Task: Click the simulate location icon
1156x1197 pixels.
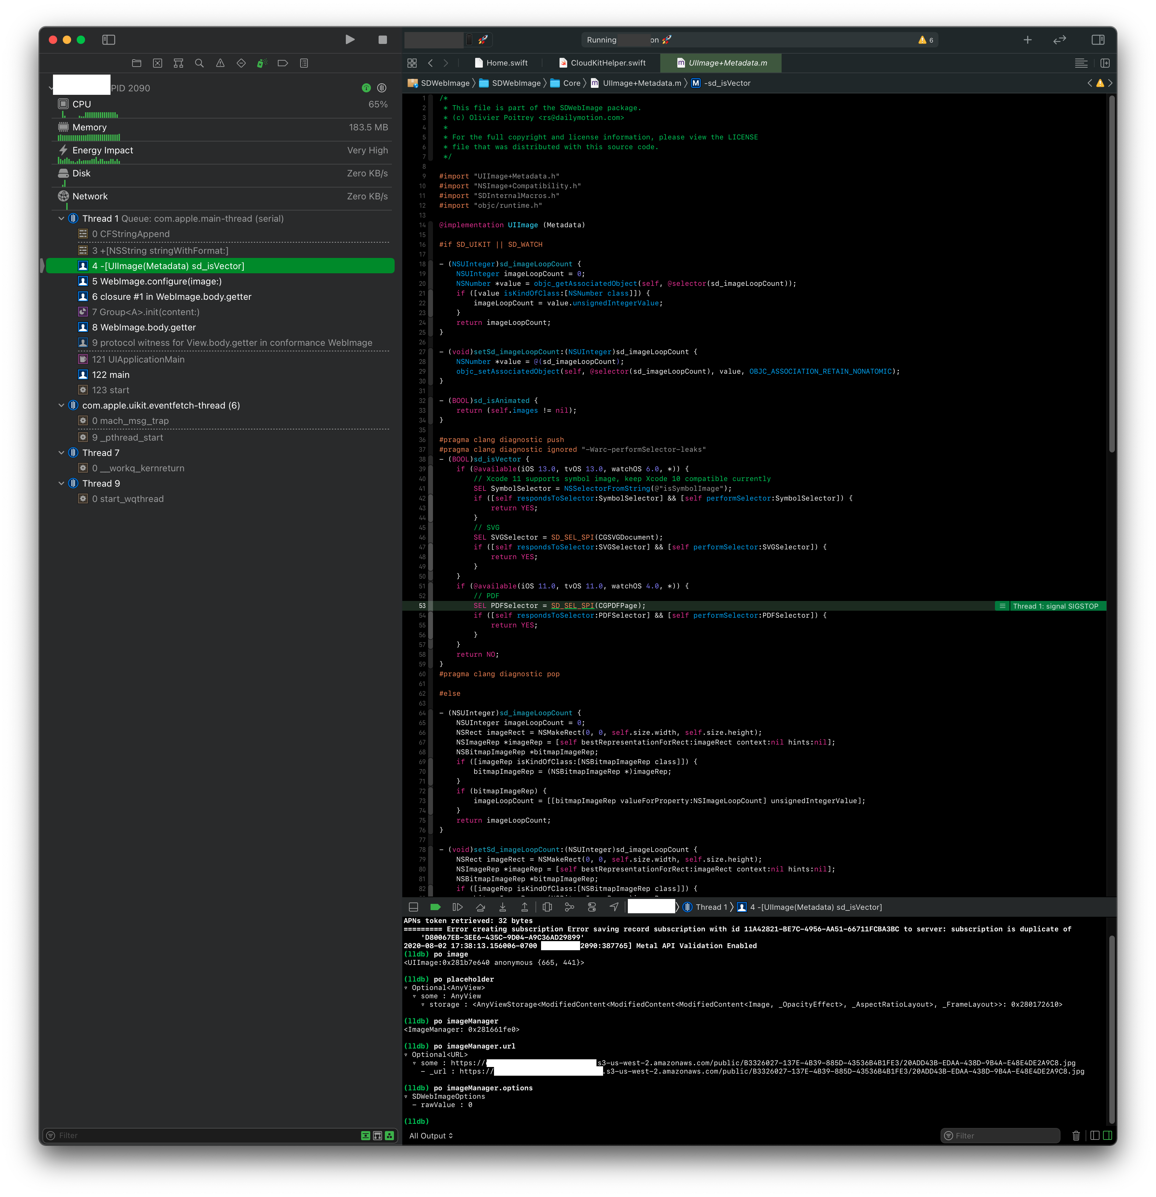Action: [614, 907]
